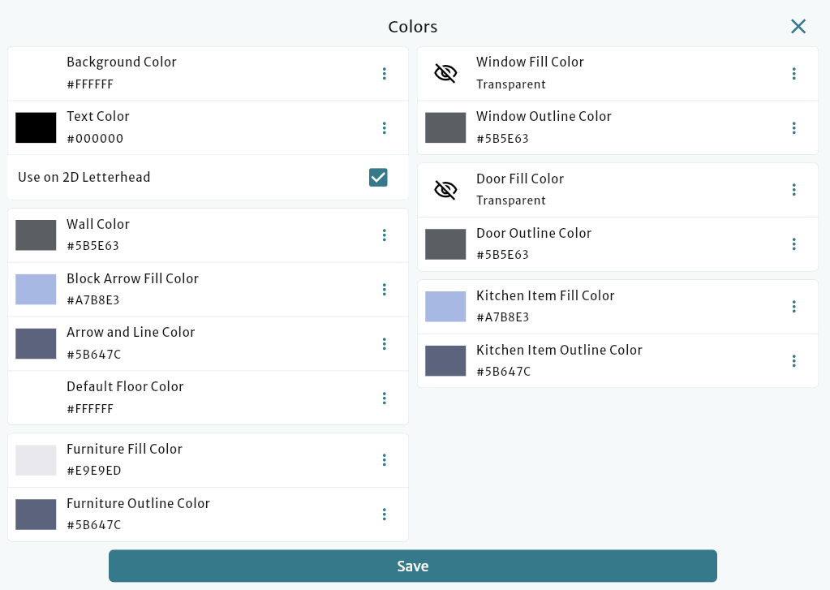Open Wall Color options menu
The image size is (830, 590).
click(x=385, y=235)
